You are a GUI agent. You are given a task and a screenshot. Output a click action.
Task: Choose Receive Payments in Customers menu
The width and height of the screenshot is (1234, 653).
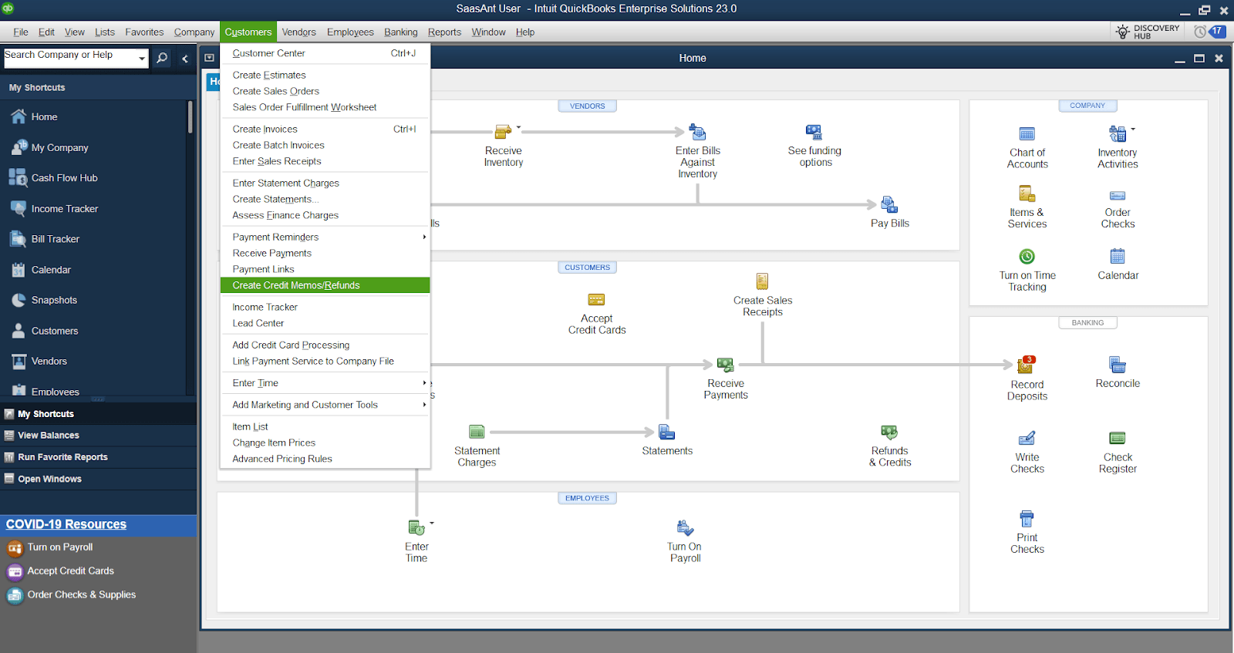325,253
